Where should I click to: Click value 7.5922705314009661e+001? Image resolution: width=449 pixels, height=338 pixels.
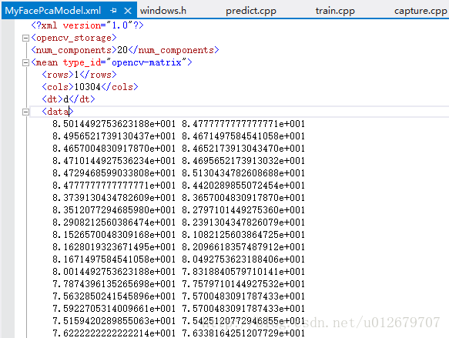[114, 309]
